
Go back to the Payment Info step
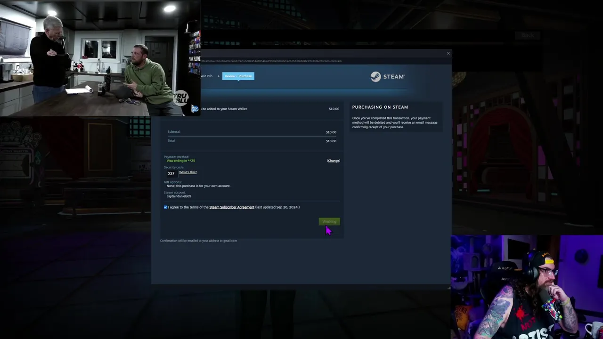point(207,76)
